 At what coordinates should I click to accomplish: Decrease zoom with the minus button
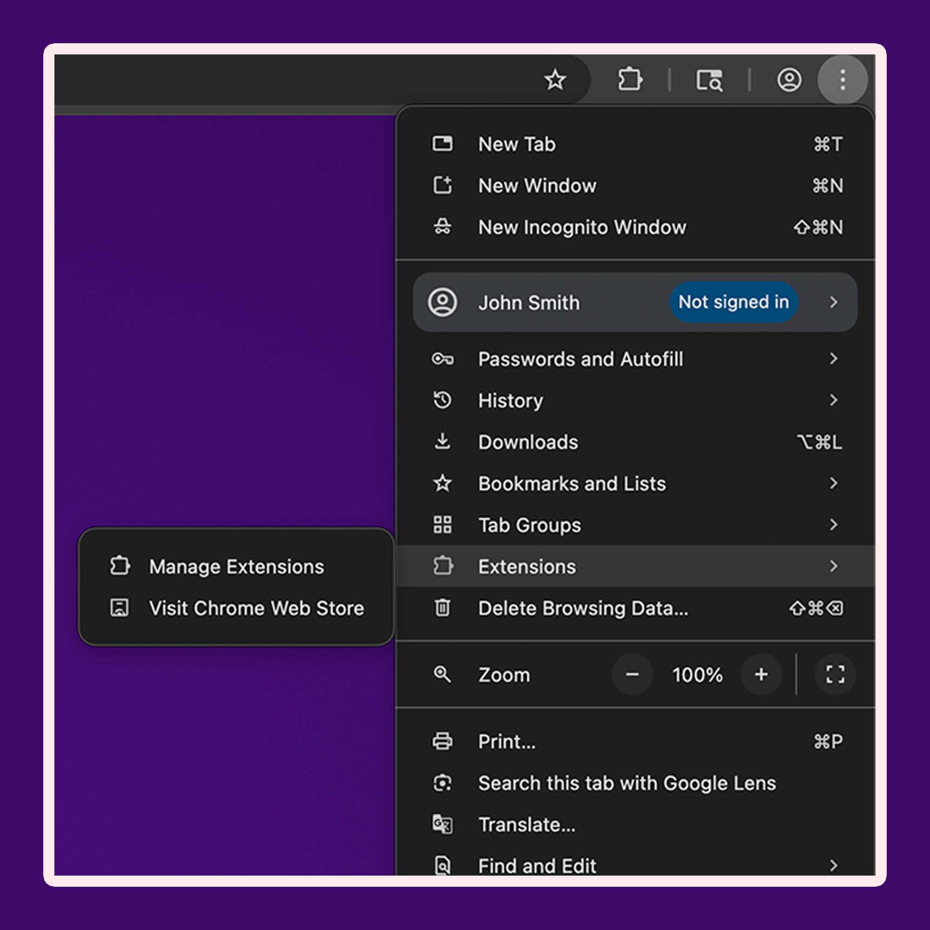click(632, 674)
